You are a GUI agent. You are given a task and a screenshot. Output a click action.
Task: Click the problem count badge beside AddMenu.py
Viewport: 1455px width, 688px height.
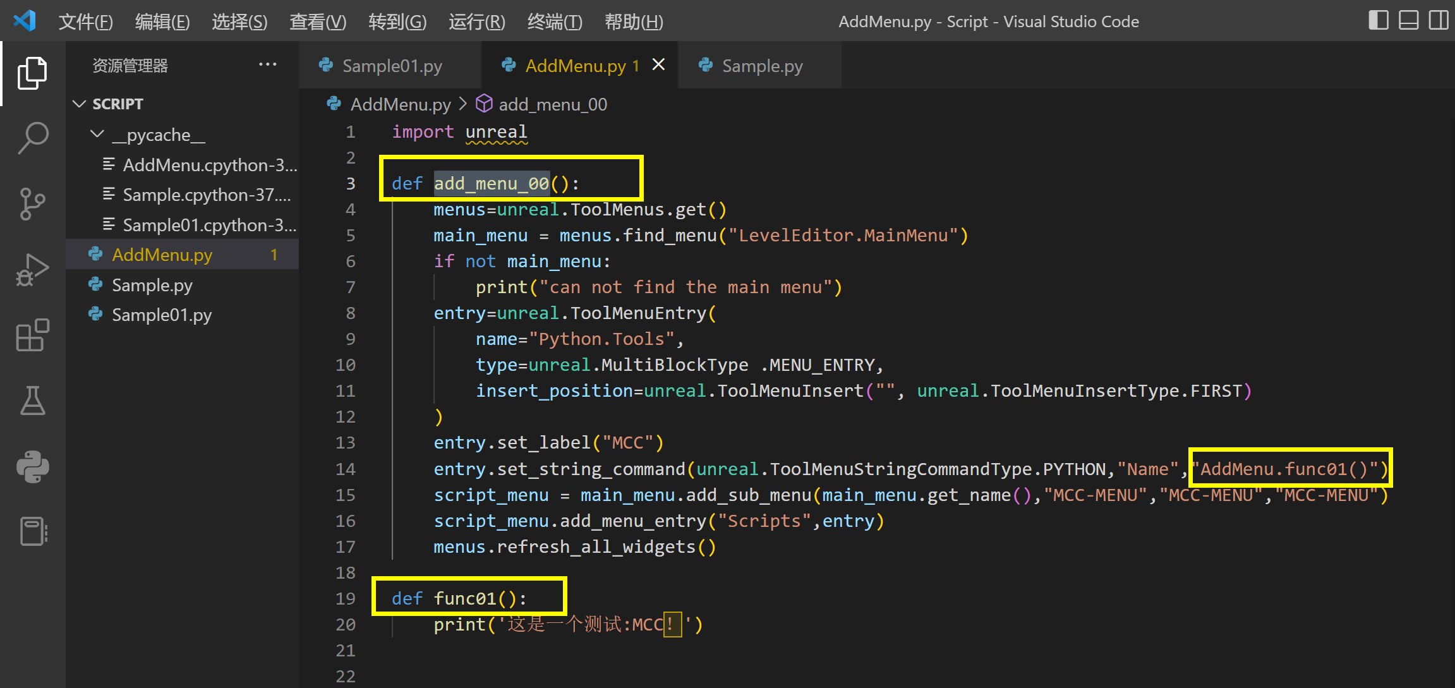[x=274, y=255]
